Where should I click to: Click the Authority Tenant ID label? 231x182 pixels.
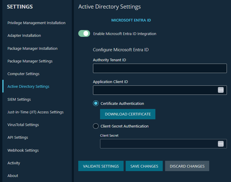coord(109,60)
